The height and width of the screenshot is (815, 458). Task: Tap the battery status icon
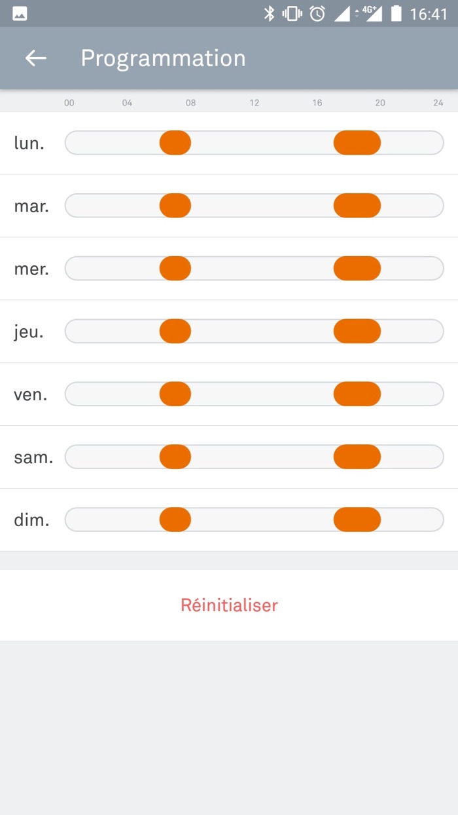[x=396, y=14]
